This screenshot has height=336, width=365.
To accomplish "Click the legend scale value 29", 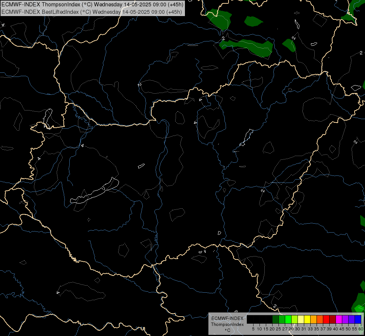I will pyautogui.click(x=291, y=329).
